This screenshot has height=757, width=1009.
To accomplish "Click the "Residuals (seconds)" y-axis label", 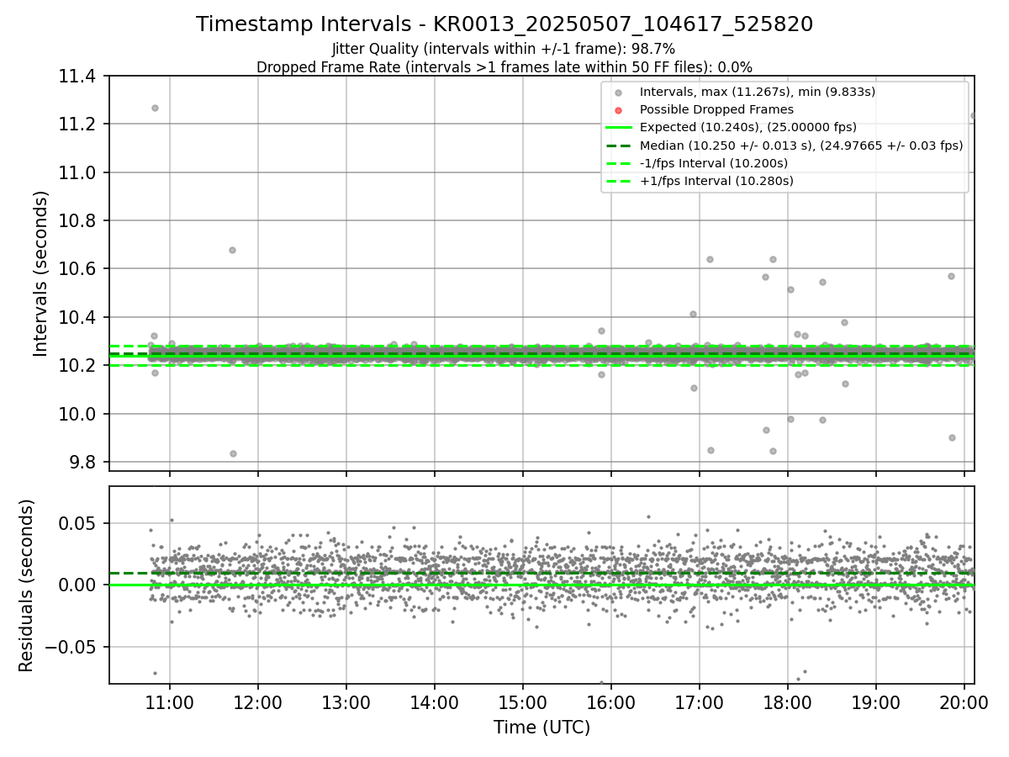I will click(27, 585).
